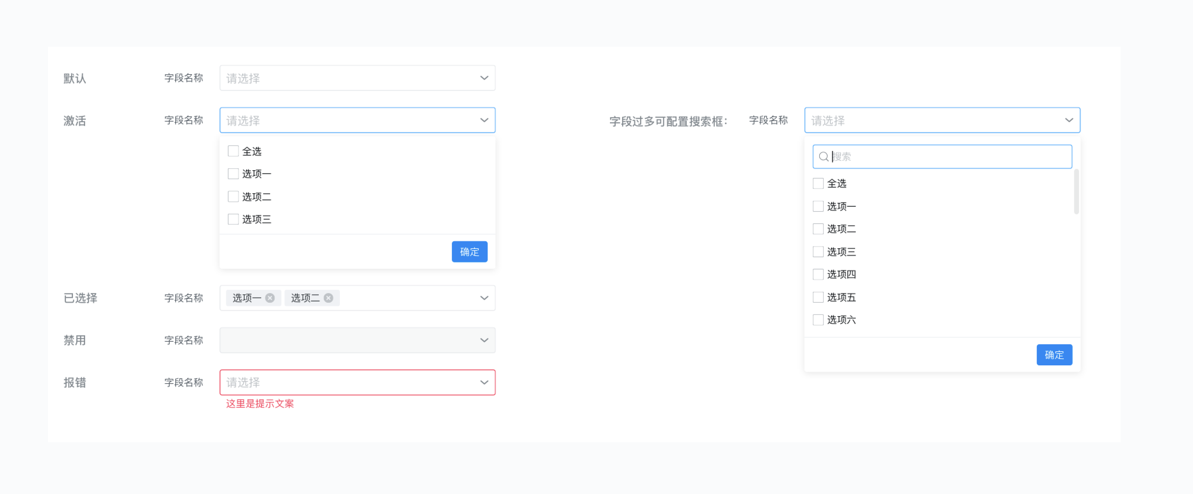
Task: Check 全选 in the left dropdown list
Action: (x=233, y=151)
